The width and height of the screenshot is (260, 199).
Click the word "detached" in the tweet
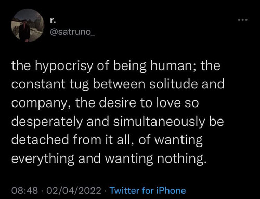[40, 140]
